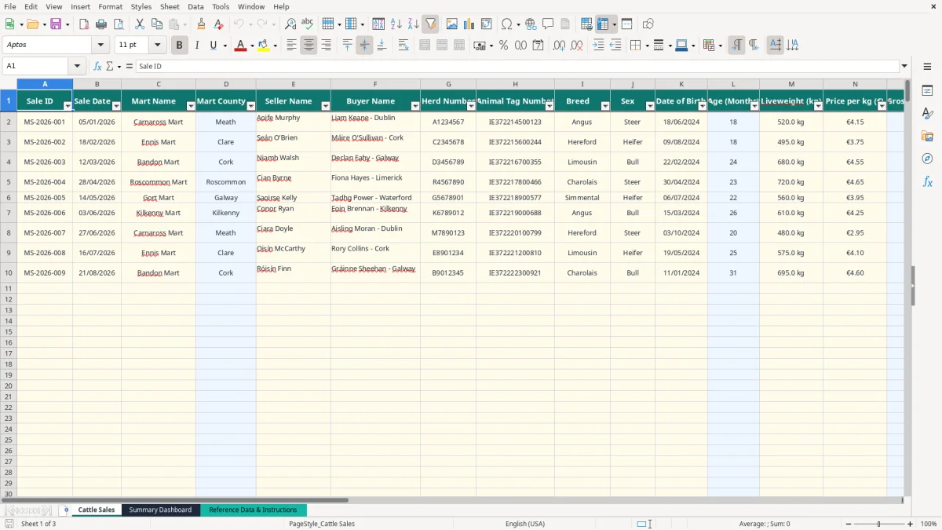Activate Clone Formatting paintbrush

click(x=202, y=24)
